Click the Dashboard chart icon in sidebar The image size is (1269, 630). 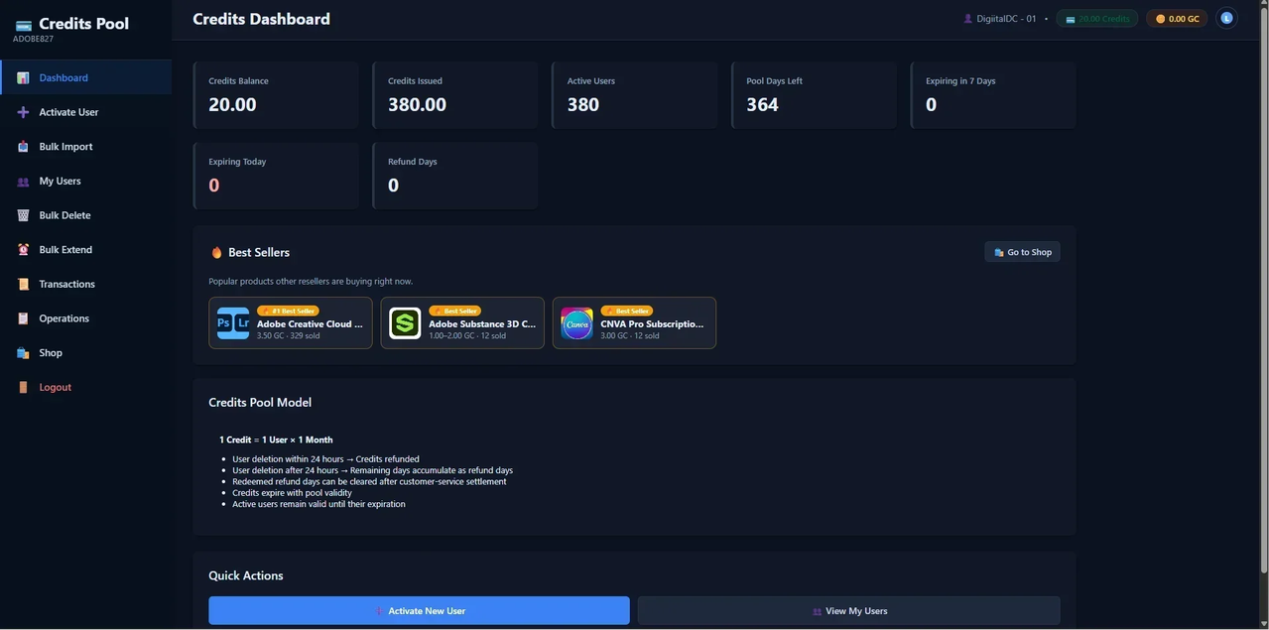click(23, 77)
